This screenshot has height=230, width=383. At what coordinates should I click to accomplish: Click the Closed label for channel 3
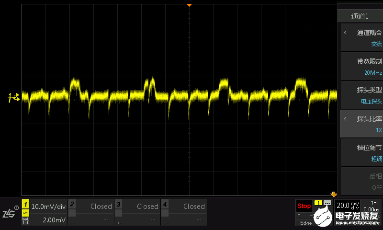(147, 207)
